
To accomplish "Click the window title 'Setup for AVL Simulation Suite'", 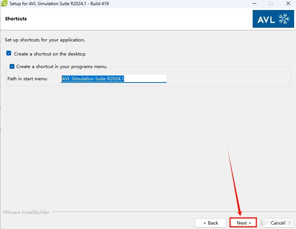I will (x=59, y=3).
